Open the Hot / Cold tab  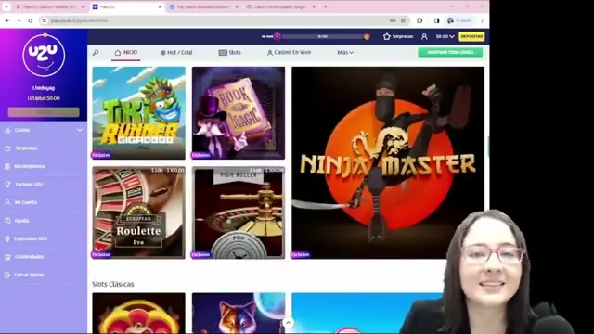176,52
